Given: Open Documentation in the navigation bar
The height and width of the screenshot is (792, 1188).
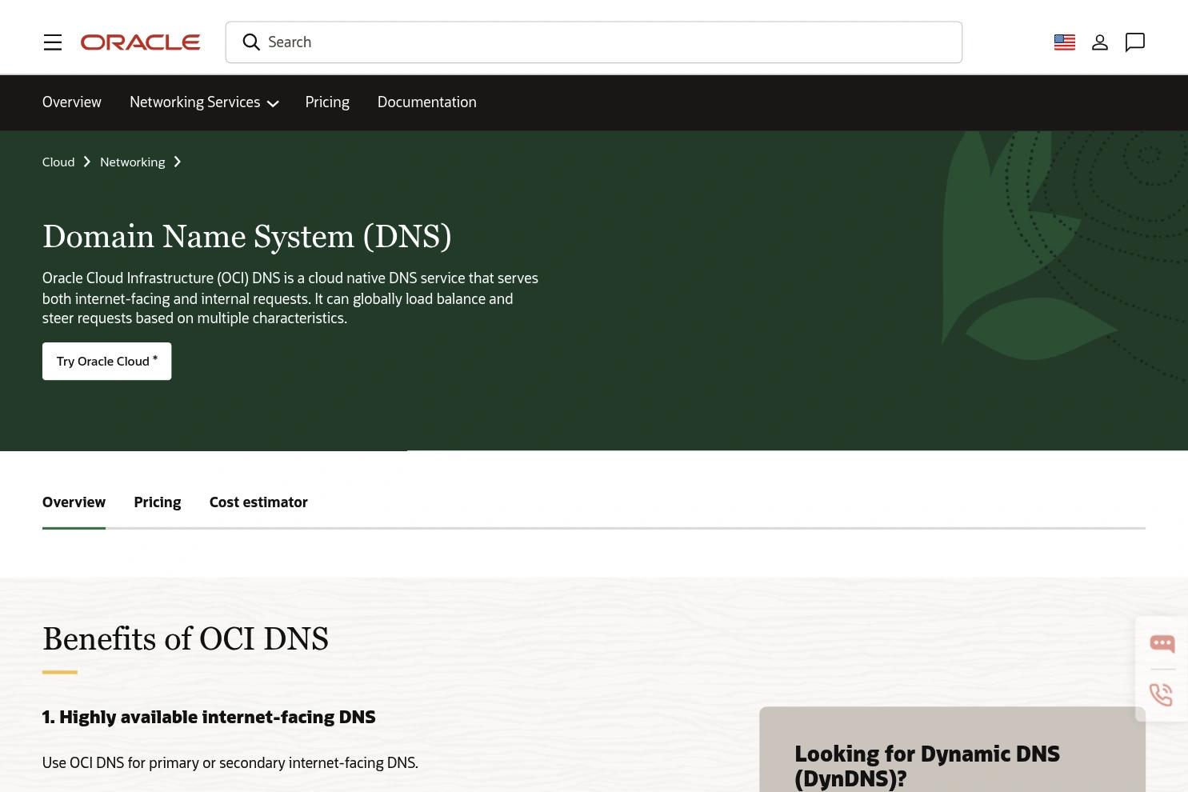Looking at the screenshot, I should click(427, 102).
